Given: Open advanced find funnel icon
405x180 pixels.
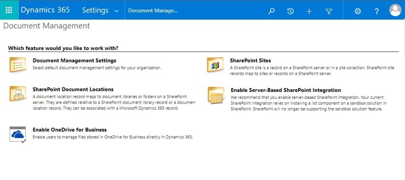Looking at the screenshot, I should click(329, 11).
